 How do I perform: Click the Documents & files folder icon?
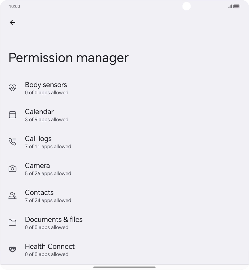(12, 222)
